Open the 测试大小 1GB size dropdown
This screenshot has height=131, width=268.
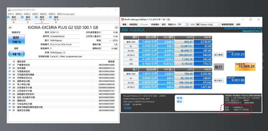[187, 24]
